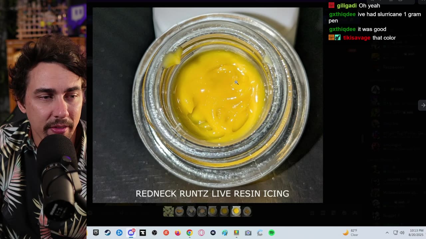The height and width of the screenshot is (239, 426).
Task: Open Discord with notification badge
Action: (x=131, y=232)
